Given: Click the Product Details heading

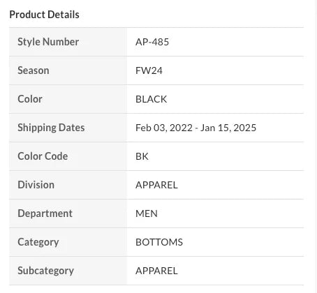Looking at the screenshot, I should pos(44,15).
